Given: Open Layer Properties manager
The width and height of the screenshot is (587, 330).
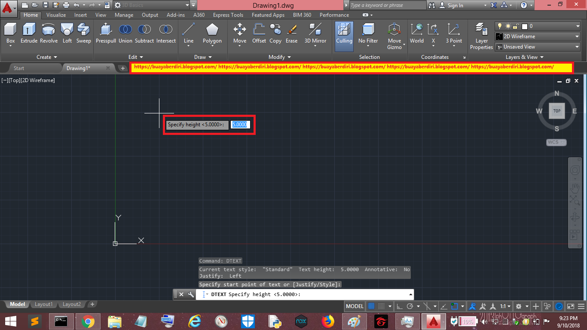Looking at the screenshot, I should [481, 35].
